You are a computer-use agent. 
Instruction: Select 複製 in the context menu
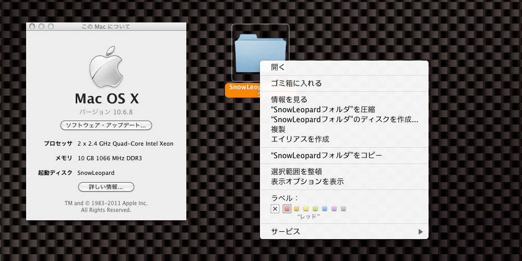344,129
